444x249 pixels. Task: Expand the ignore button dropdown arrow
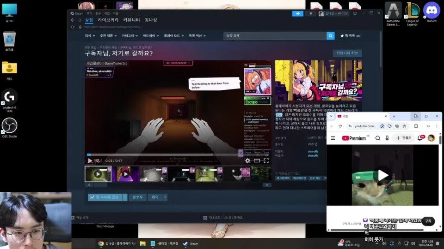[x=165, y=197]
